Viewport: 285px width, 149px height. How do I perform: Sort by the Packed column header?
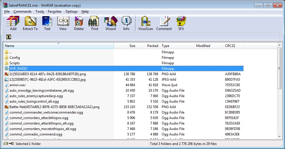tap(148, 46)
